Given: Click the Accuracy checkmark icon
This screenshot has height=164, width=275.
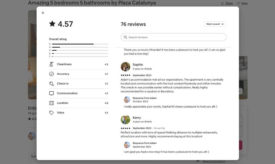Looking at the screenshot, I should 51,74.
